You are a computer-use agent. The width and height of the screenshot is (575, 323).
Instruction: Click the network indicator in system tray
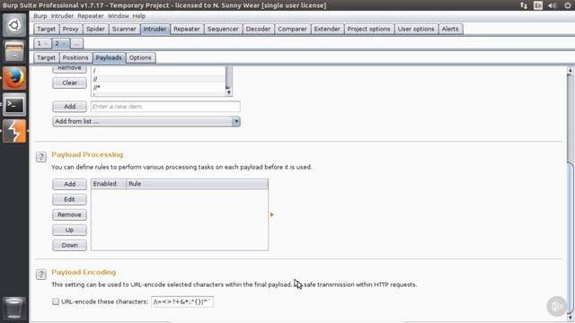pos(524,5)
